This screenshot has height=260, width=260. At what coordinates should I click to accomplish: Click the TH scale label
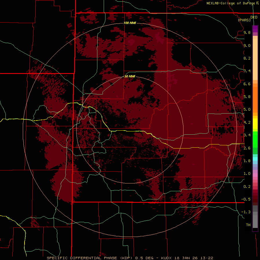[x=248, y=225]
